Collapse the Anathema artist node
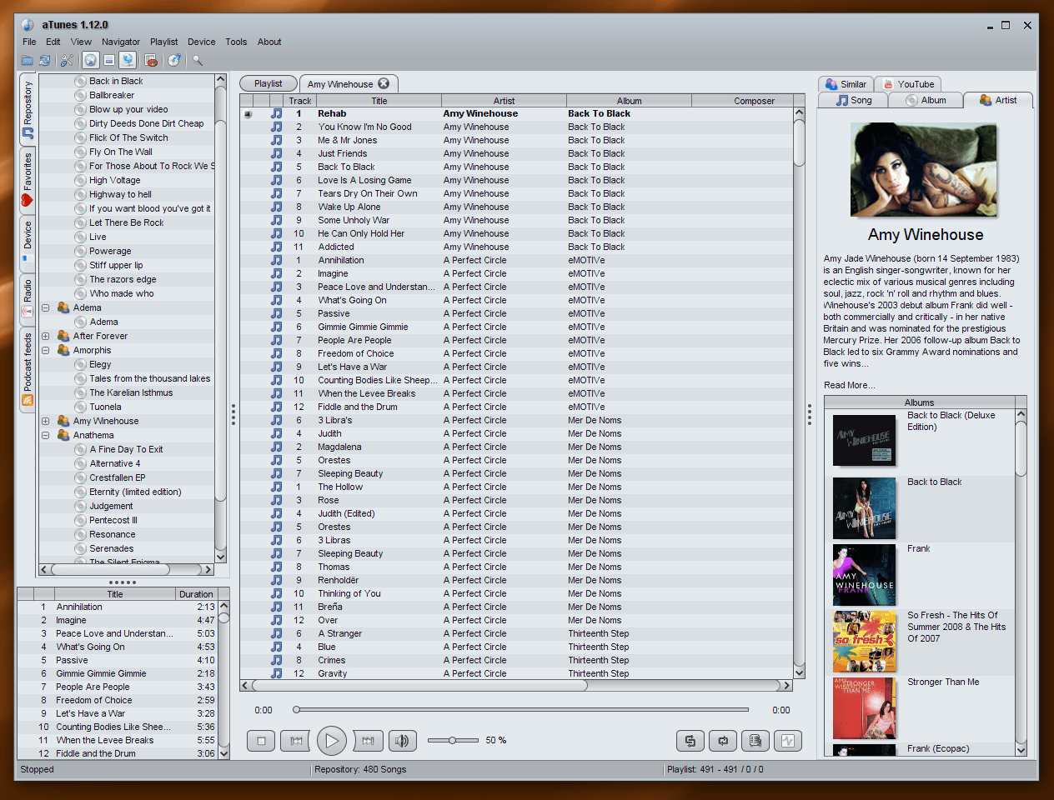Image resolution: width=1054 pixels, height=800 pixels. 46,435
